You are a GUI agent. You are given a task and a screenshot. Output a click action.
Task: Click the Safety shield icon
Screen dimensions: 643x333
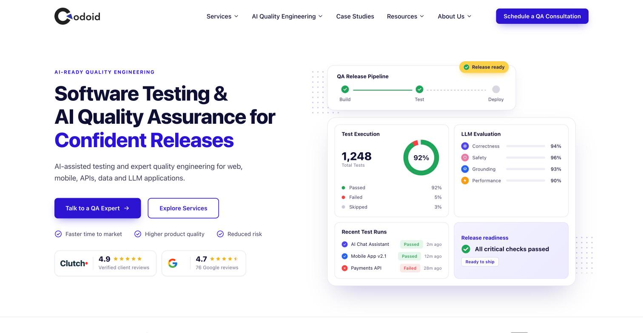click(x=465, y=157)
